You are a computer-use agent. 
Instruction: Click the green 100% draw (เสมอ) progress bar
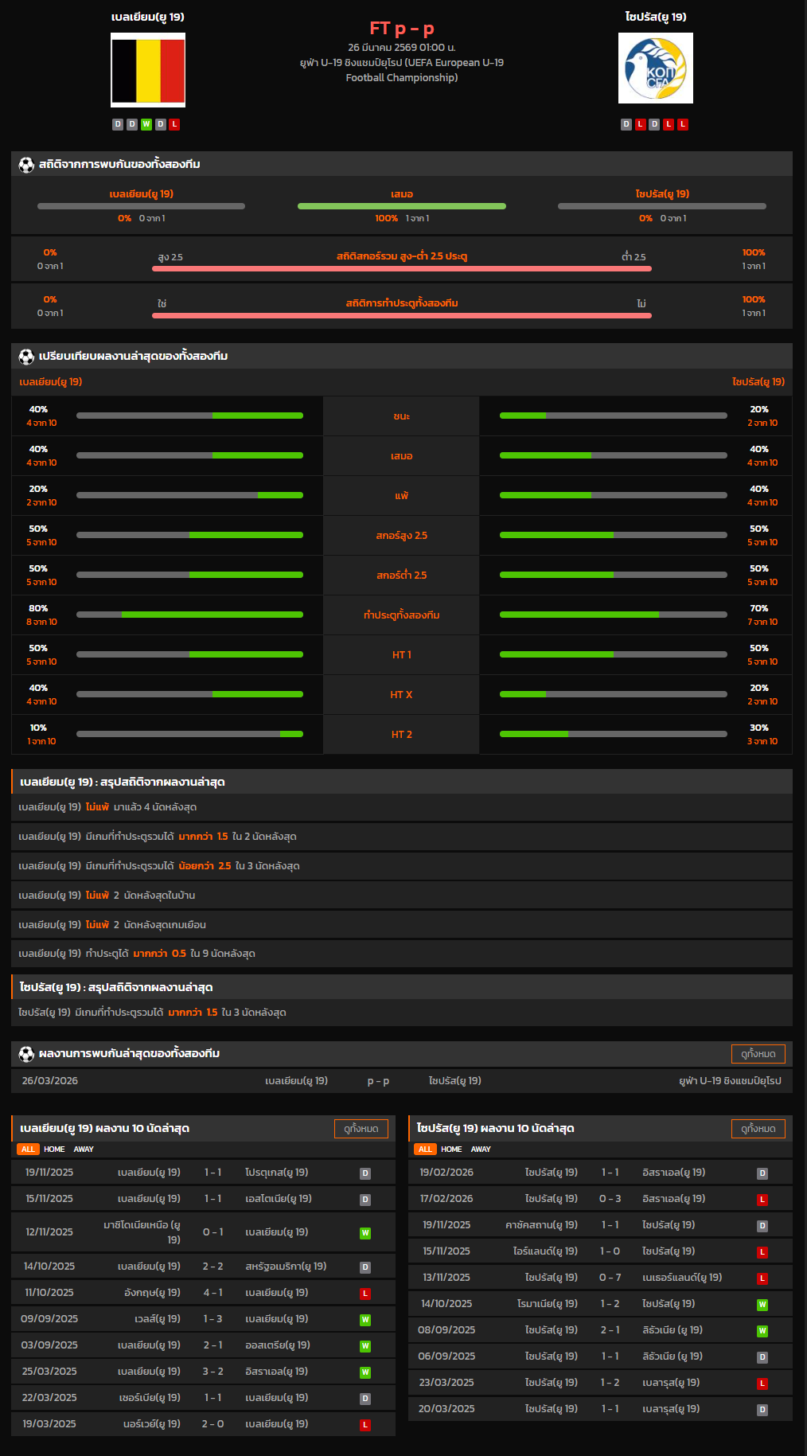point(401,206)
